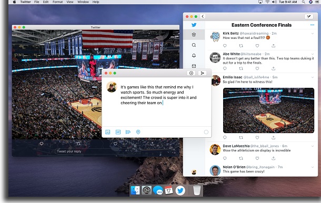Open Notifications bell in sidebar
This screenshot has height=203, width=321.
point(194,55)
